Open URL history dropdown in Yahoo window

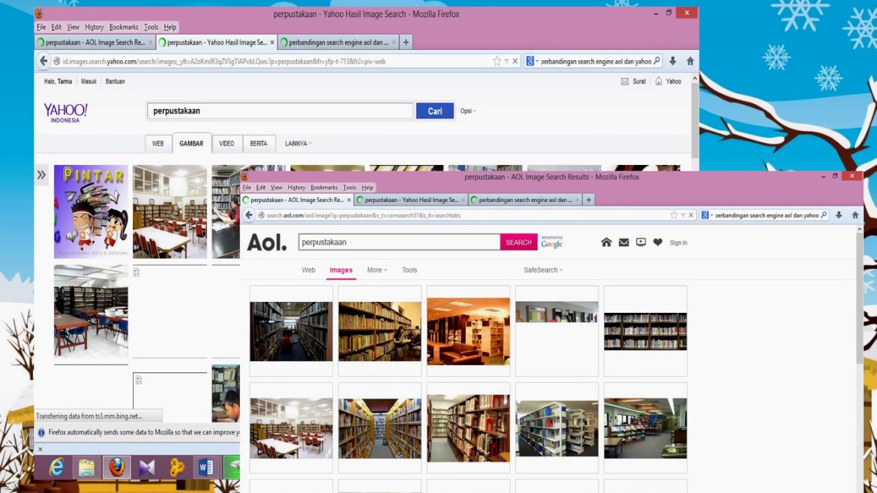(506, 61)
